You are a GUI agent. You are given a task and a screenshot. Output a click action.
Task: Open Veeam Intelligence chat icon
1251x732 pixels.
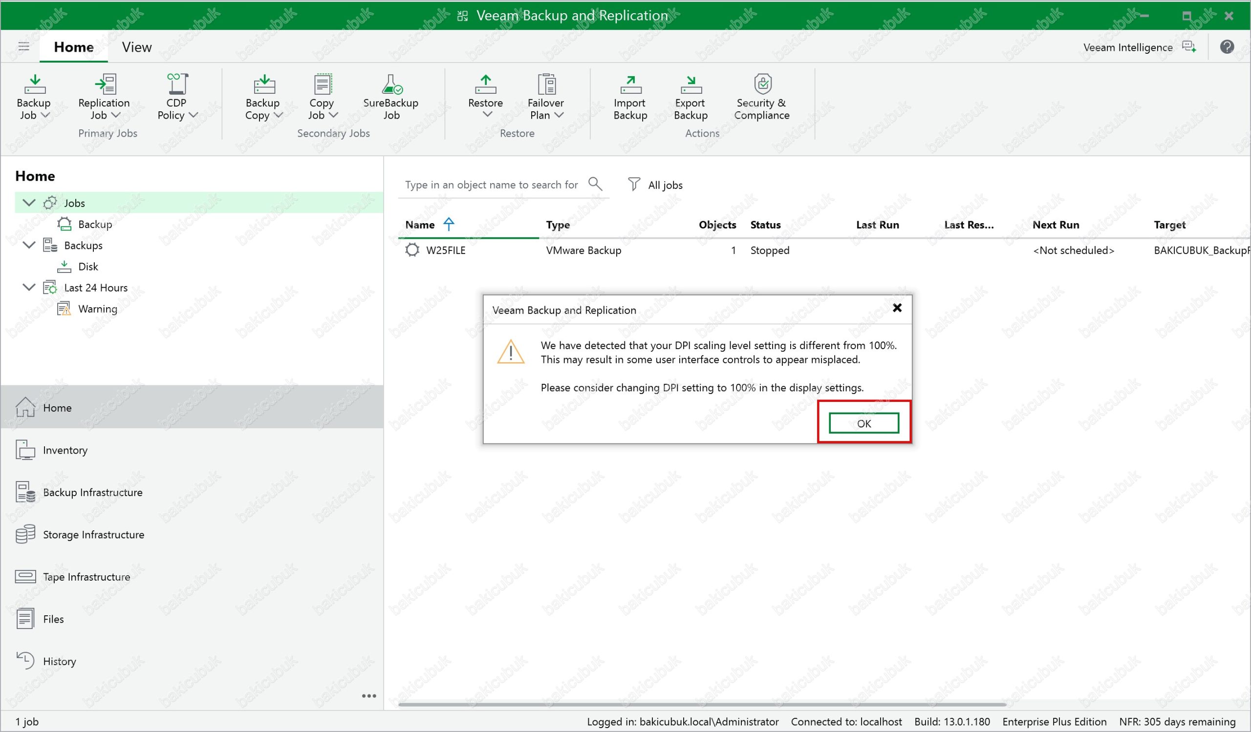(x=1189, y=47)
